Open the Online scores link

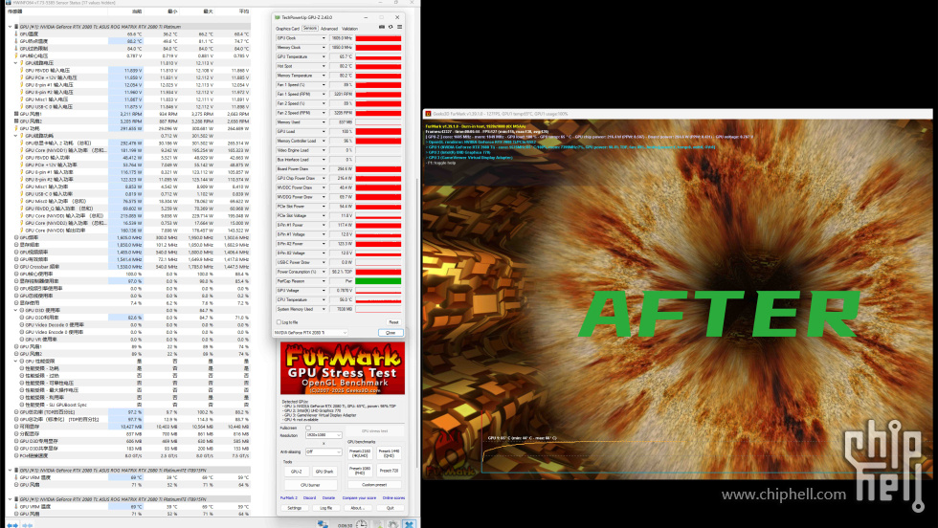click(393, 498)
